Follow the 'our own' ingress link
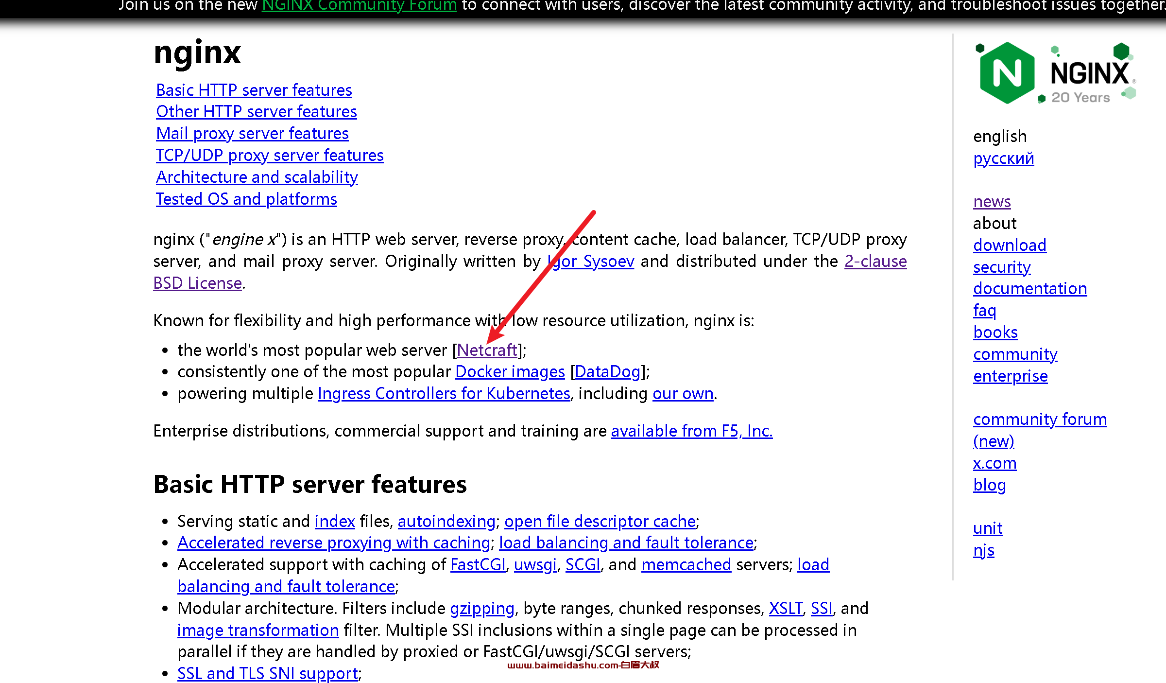Screen dimensions: 1166x683 click(x=683, y=394)
